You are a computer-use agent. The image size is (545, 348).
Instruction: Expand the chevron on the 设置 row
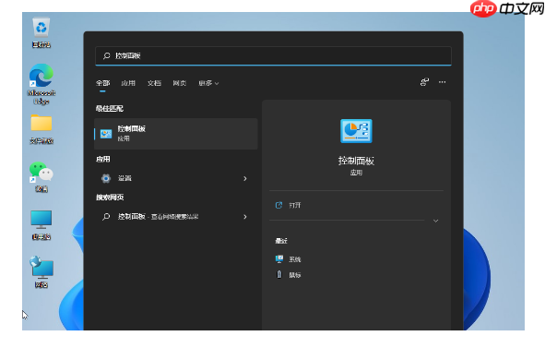[245, 178]
